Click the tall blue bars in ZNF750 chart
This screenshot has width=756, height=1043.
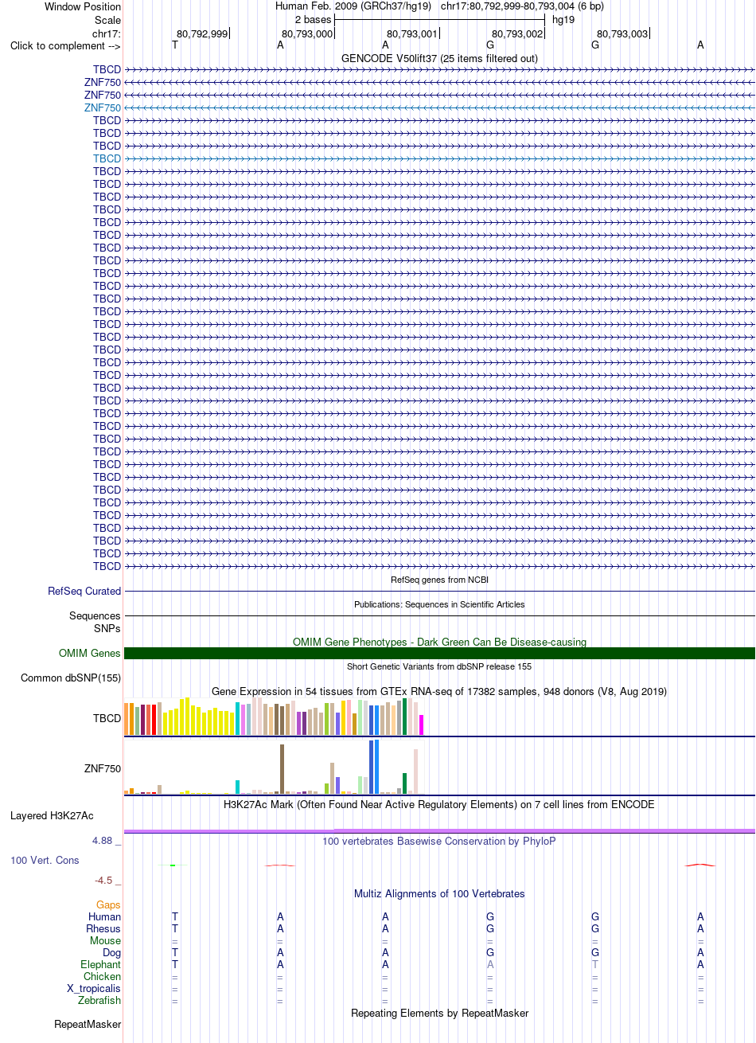tap(374, 767)
